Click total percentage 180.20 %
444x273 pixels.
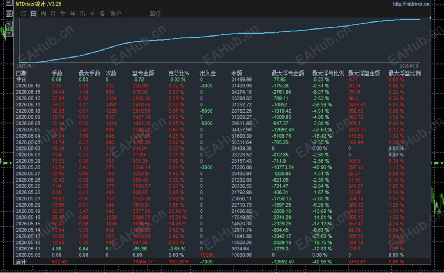click(x=179, y=262)
